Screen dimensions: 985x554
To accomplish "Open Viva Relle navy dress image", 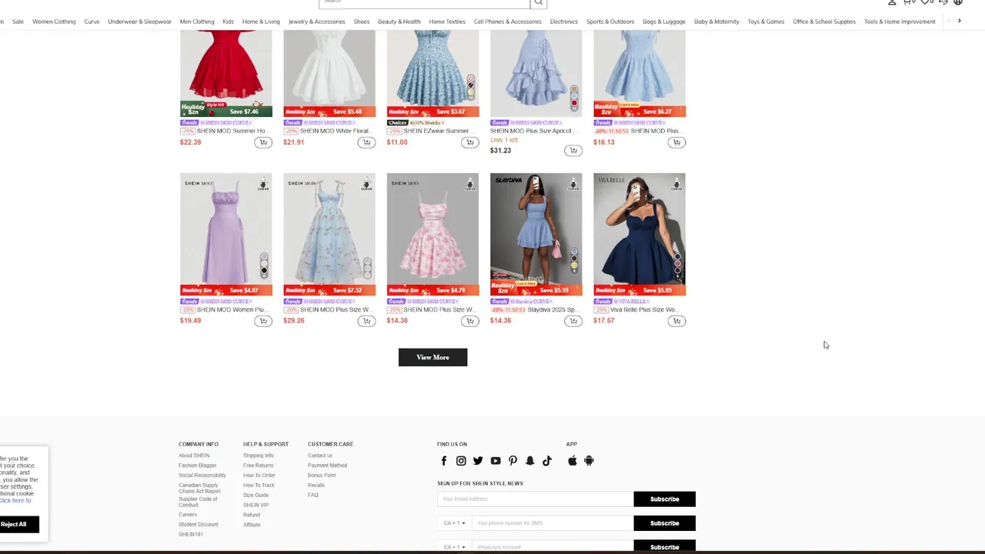I will pos(639,235).
